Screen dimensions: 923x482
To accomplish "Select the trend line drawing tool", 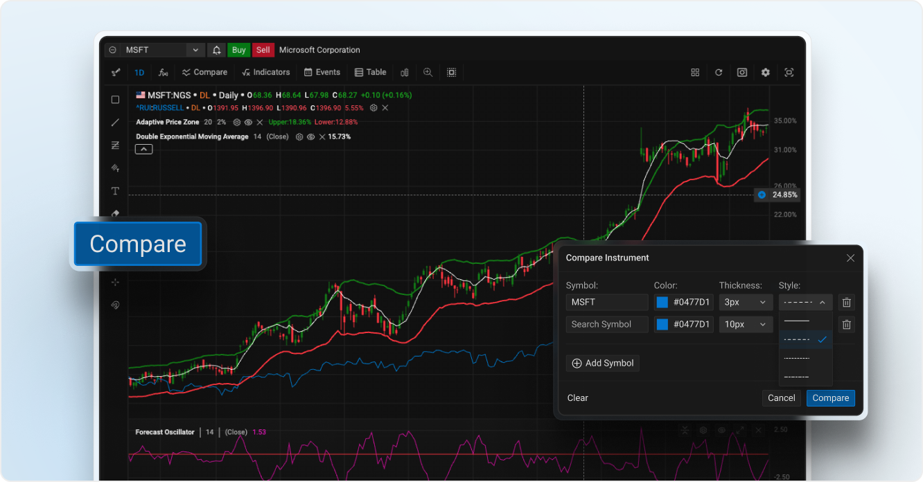I will pyautogui.click(x=115, y=122).
